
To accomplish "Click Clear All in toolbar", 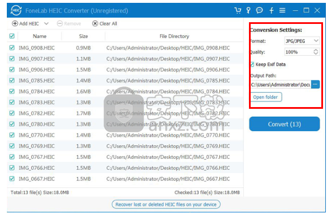I will tap(105, 24).
